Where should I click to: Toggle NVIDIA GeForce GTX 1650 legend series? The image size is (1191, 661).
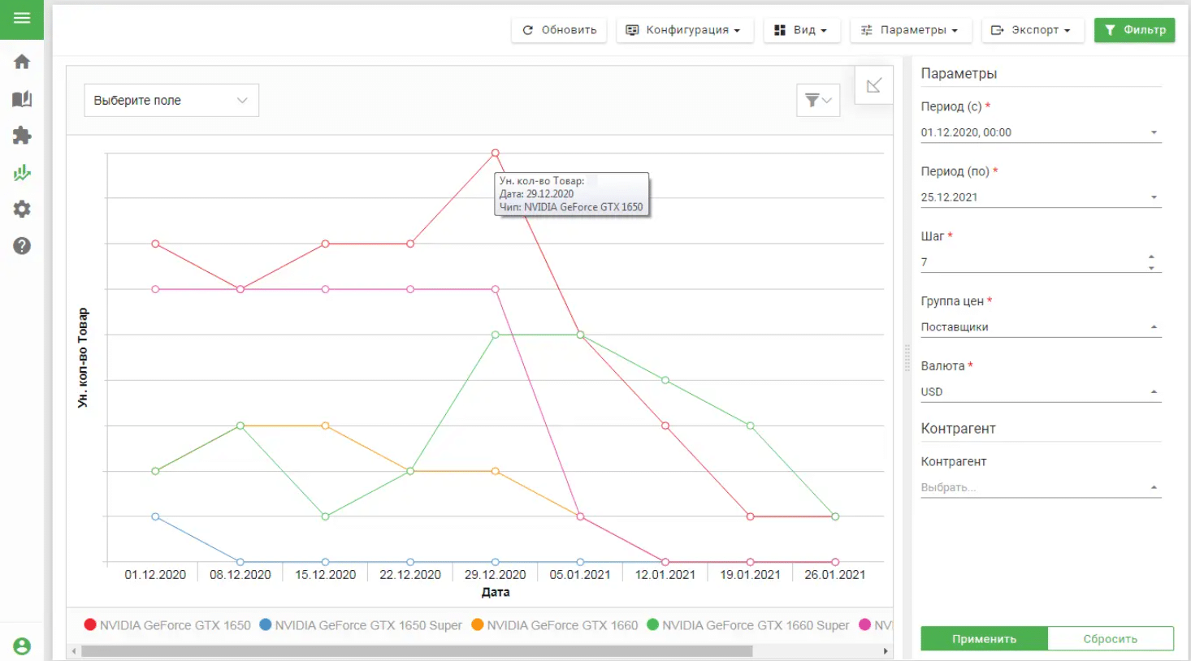pyautogui.click(x=167, y=625)
